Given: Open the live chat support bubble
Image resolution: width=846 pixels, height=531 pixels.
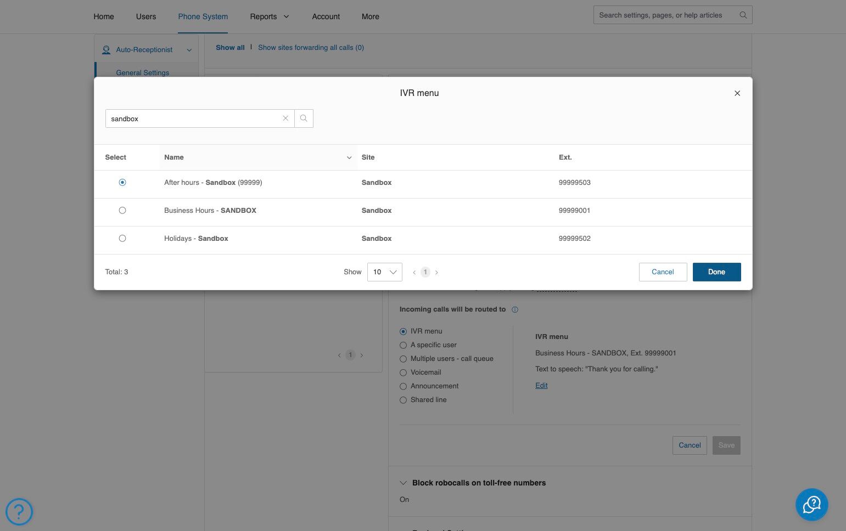Looking at the screenshot, I should point(811,505).
